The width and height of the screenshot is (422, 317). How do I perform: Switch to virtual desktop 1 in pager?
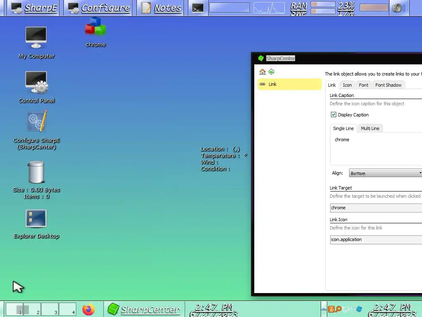tap(14, 309)
